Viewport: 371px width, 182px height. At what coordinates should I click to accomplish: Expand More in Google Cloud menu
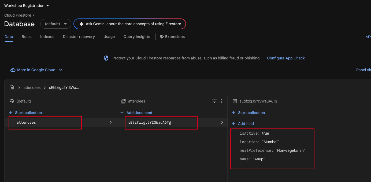tap(36, 70)
